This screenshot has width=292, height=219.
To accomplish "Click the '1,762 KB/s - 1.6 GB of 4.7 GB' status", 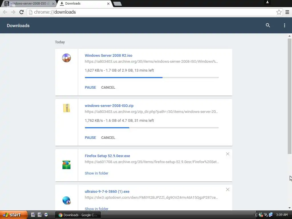I will pos(119,121).
